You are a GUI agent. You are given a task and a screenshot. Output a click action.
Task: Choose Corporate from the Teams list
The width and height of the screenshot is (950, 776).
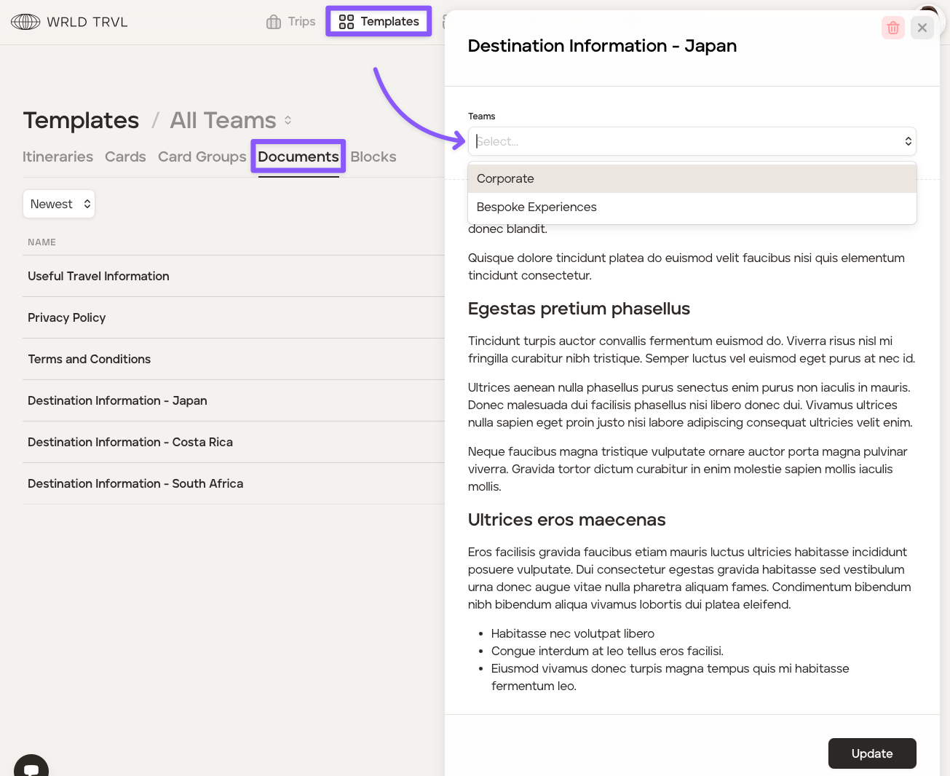tap(505, 178)
